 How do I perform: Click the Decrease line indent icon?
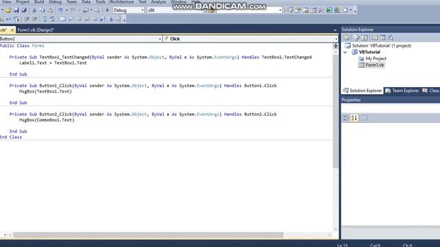[x=27, y=19]
